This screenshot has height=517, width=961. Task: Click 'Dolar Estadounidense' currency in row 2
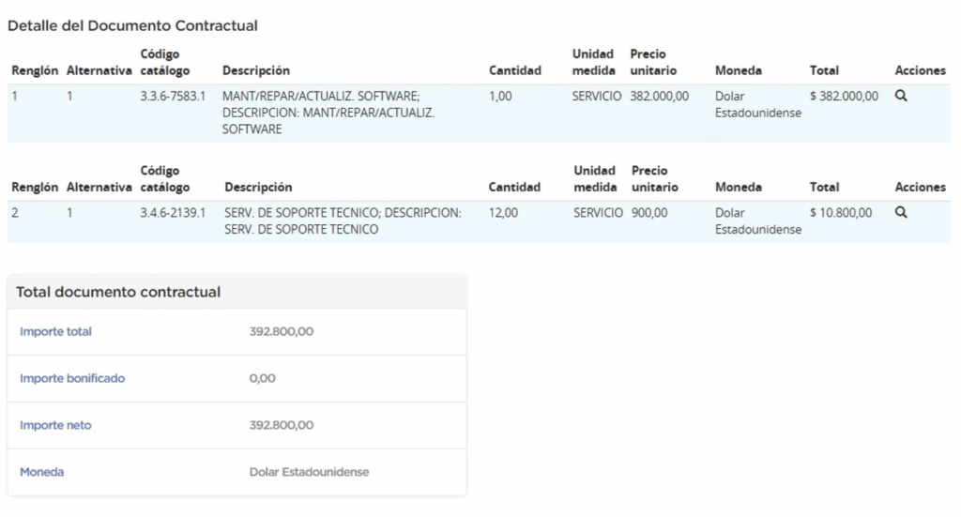coord(758,220)
